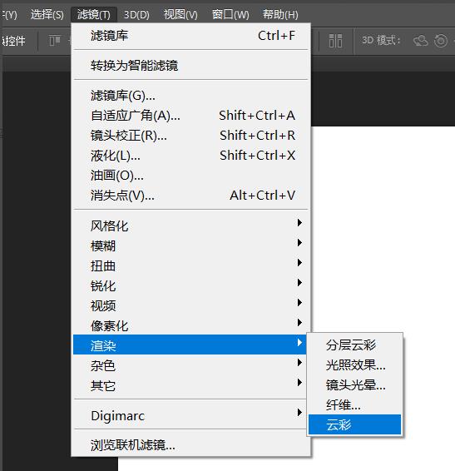
Task: Open 油画(O)... filter
Action: point(190,176)
